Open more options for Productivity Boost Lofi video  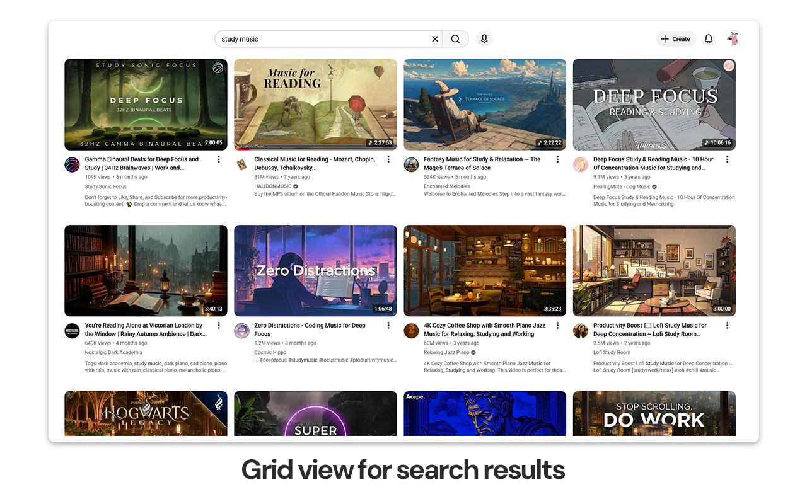[727, 326]
